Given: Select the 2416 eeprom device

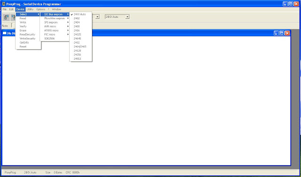Looking at the screenshot, I should pyautogui.click(x=81, y=31).
